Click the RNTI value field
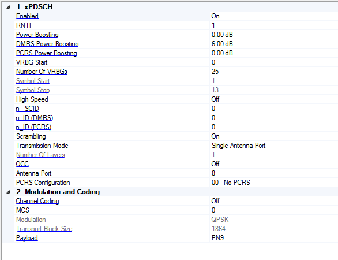Image resolution: width=338 pixels, height=260 pixels. (274, 25)
